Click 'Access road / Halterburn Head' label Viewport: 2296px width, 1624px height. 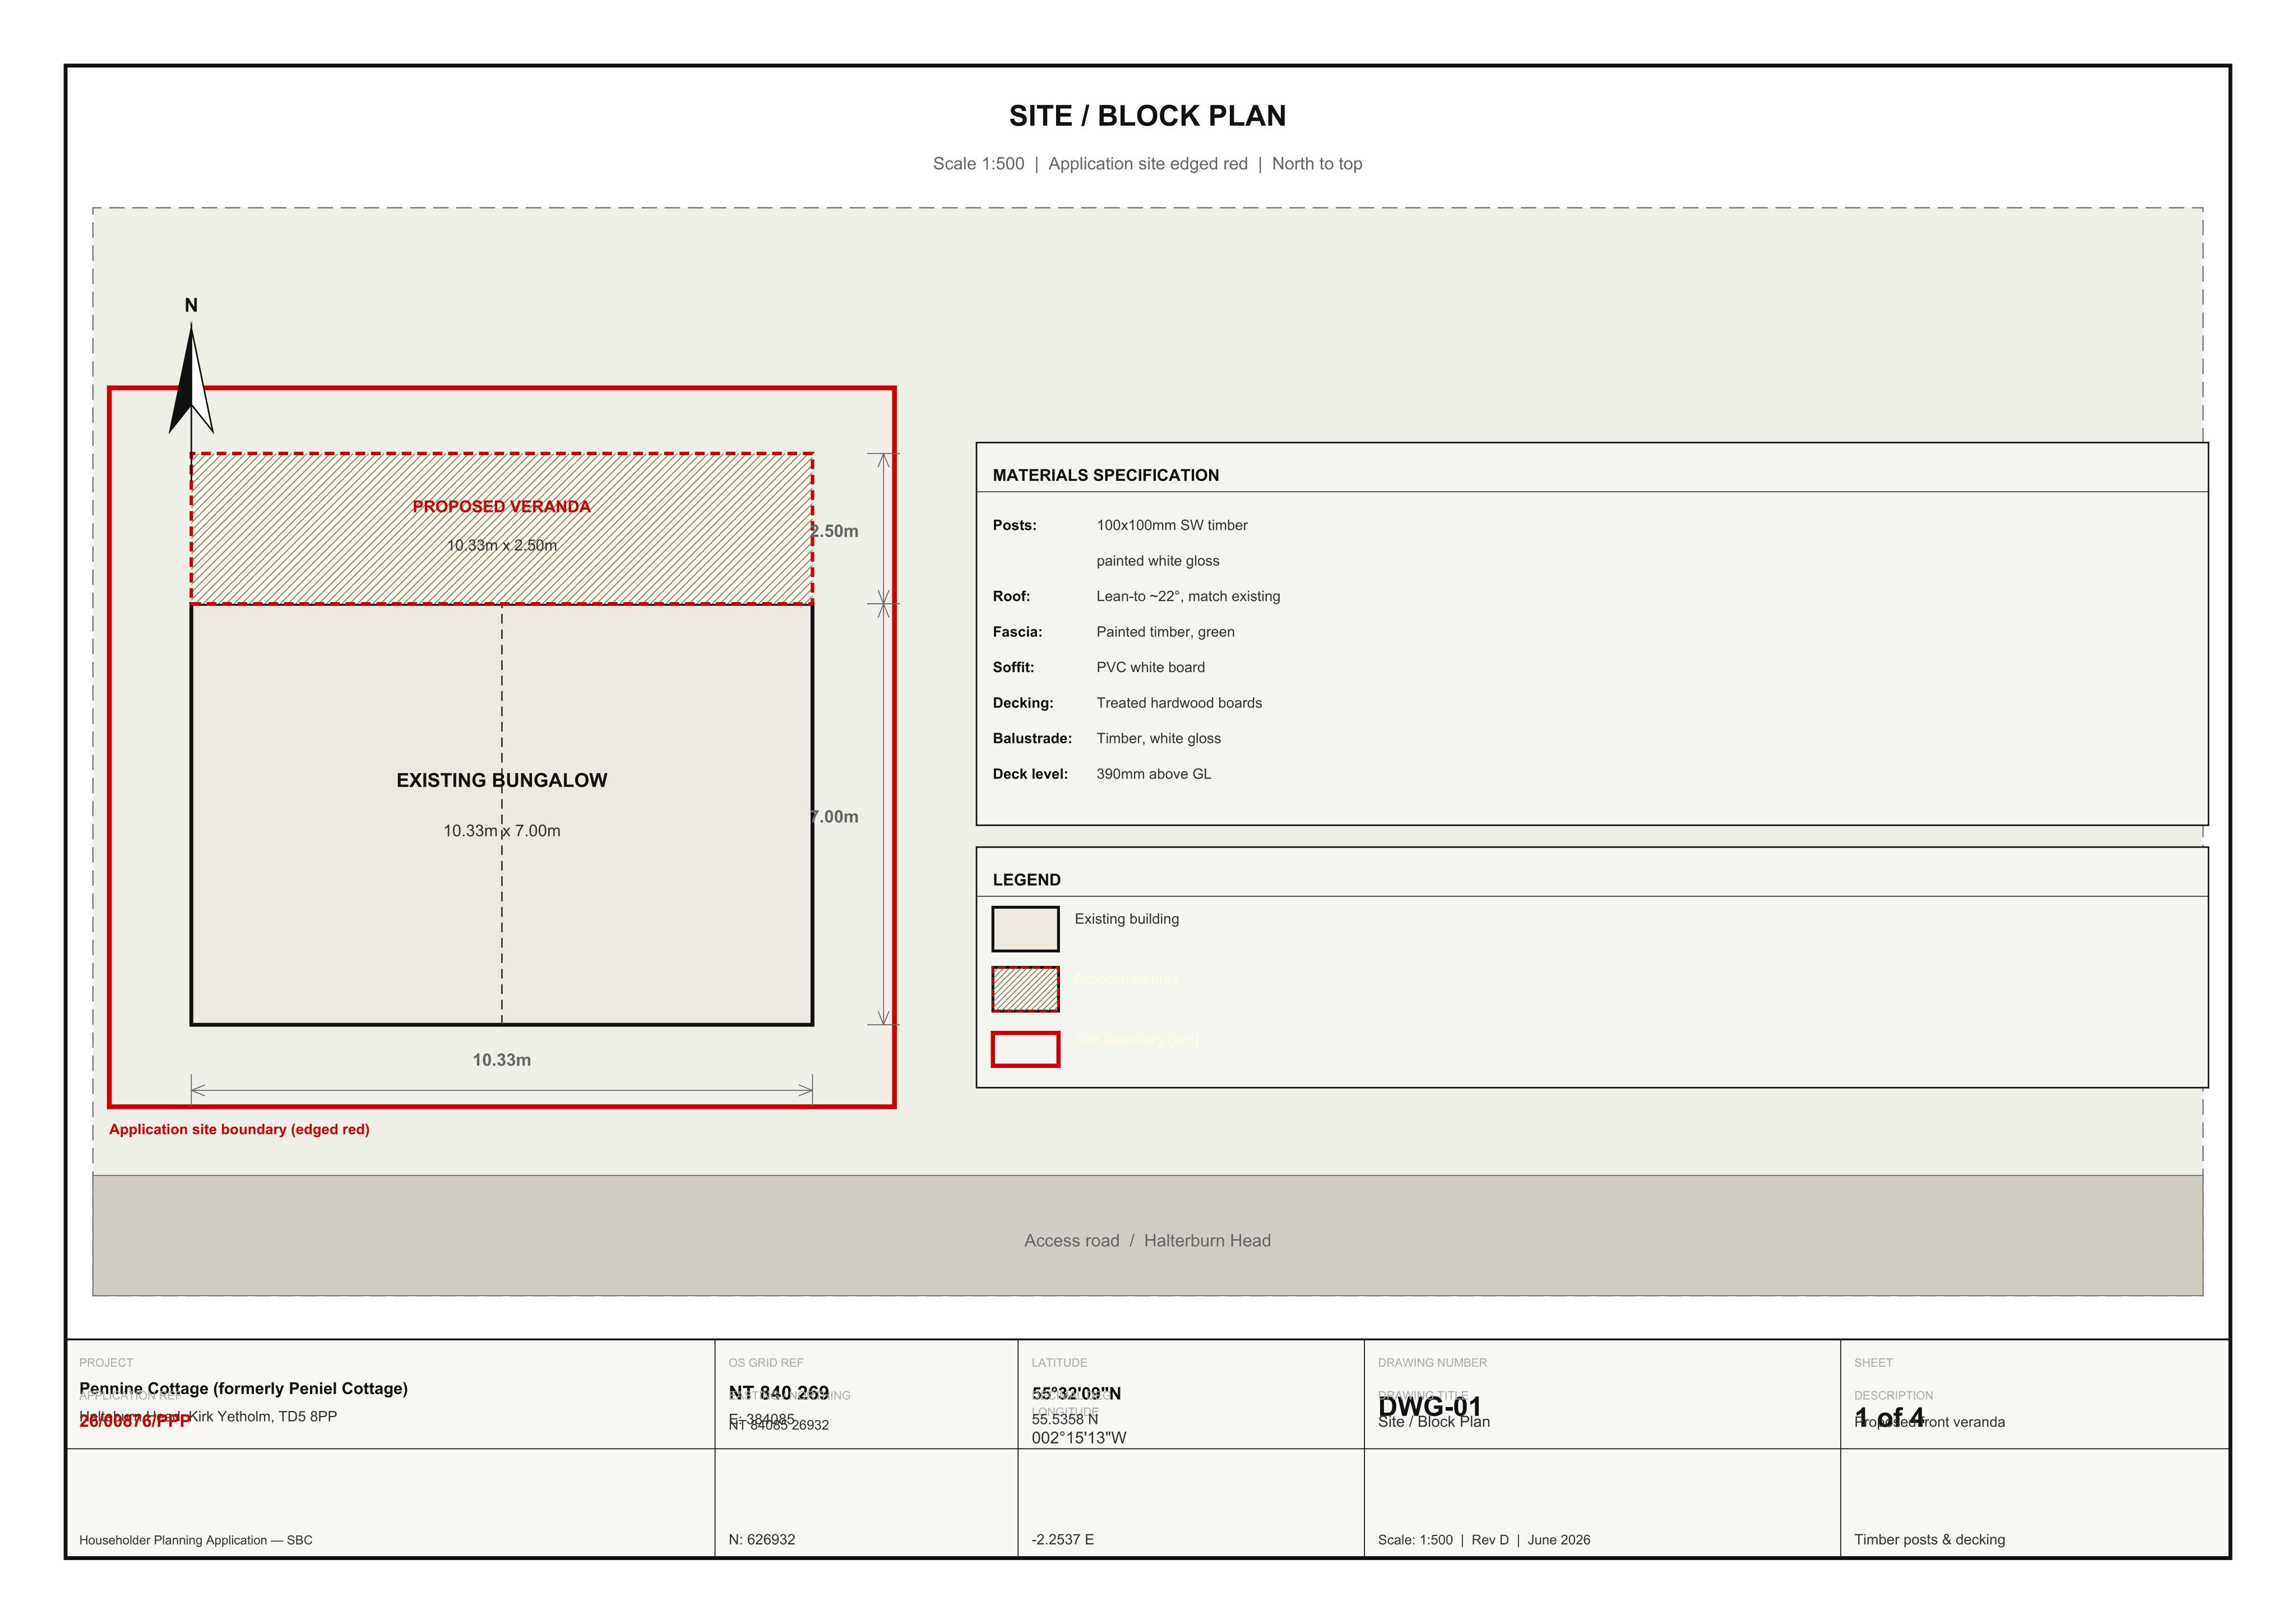pyautogui.click(x=1147, y=1241)
